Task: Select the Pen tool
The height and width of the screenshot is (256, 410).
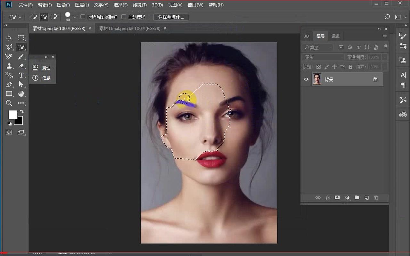Action: click(9, 84)
